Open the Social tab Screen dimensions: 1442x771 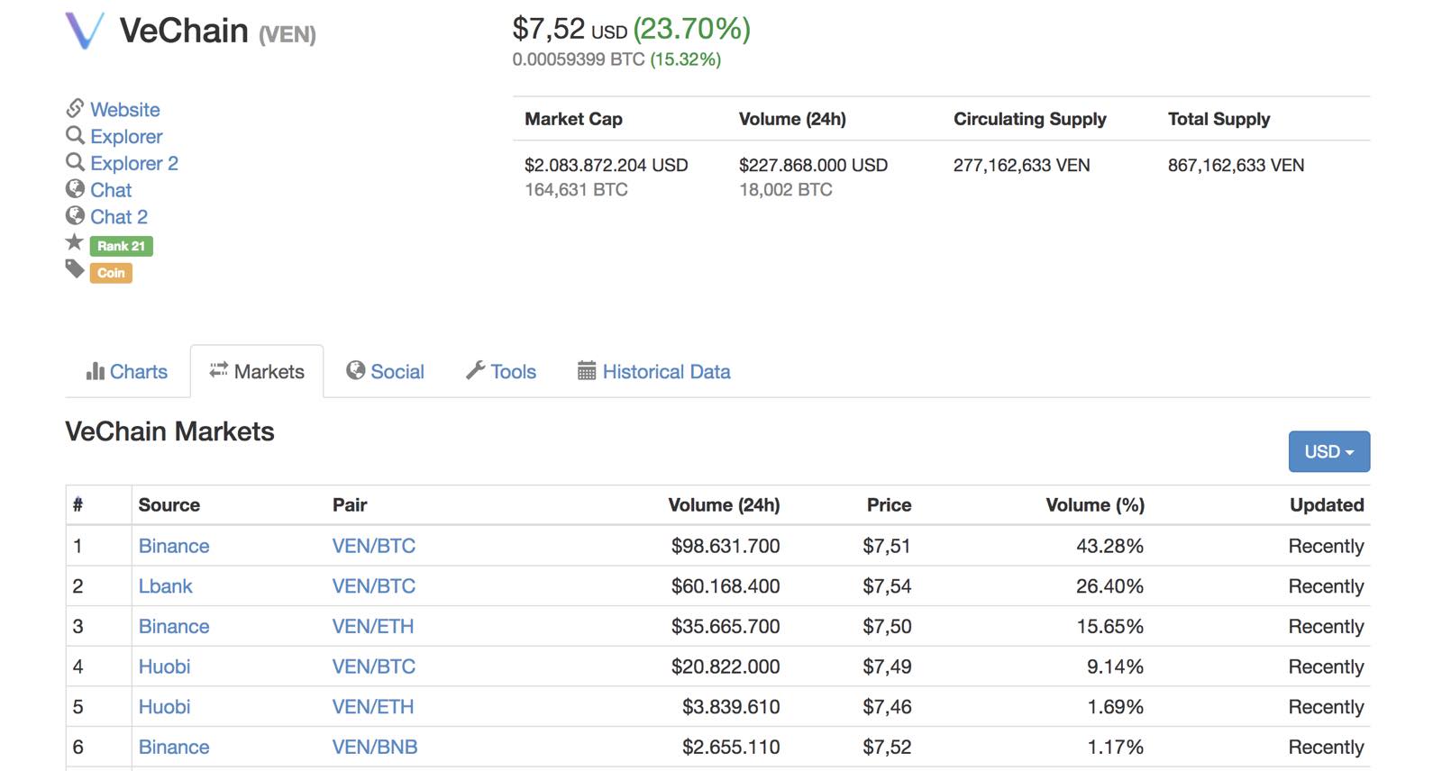(x=386, y=371)
